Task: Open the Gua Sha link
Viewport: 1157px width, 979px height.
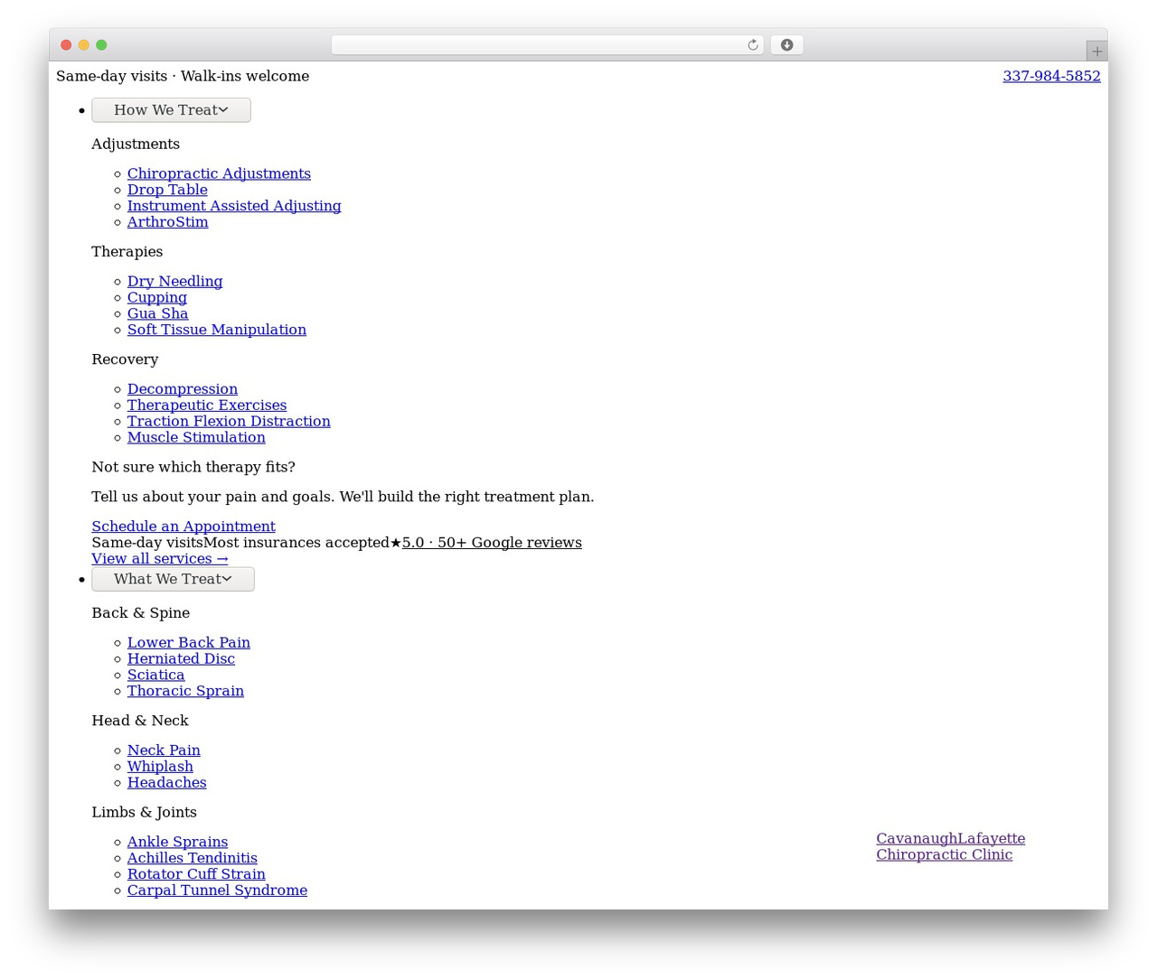Action: pyautogui.click(x=157, y=313)
